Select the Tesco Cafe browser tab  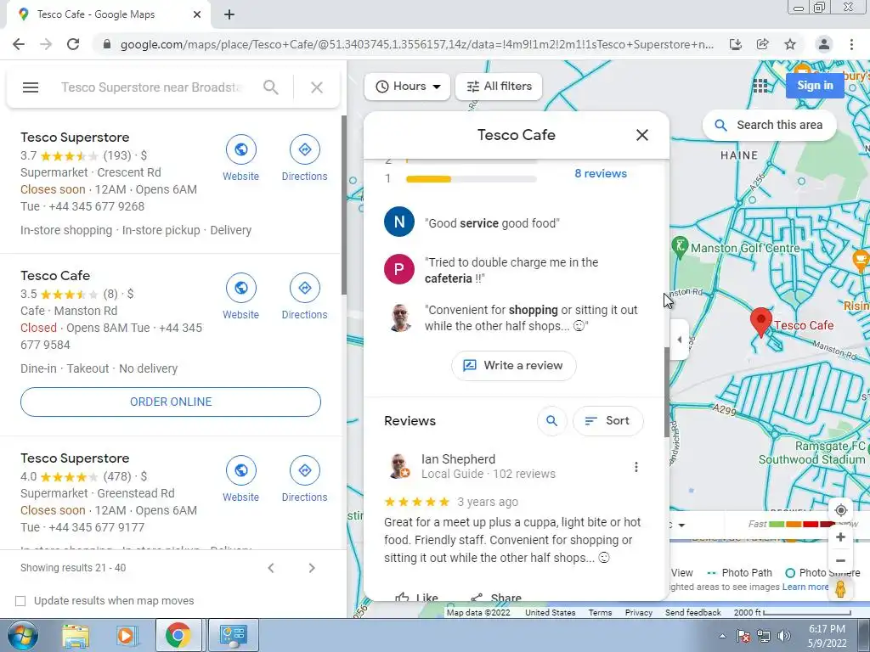click(108, 14)
